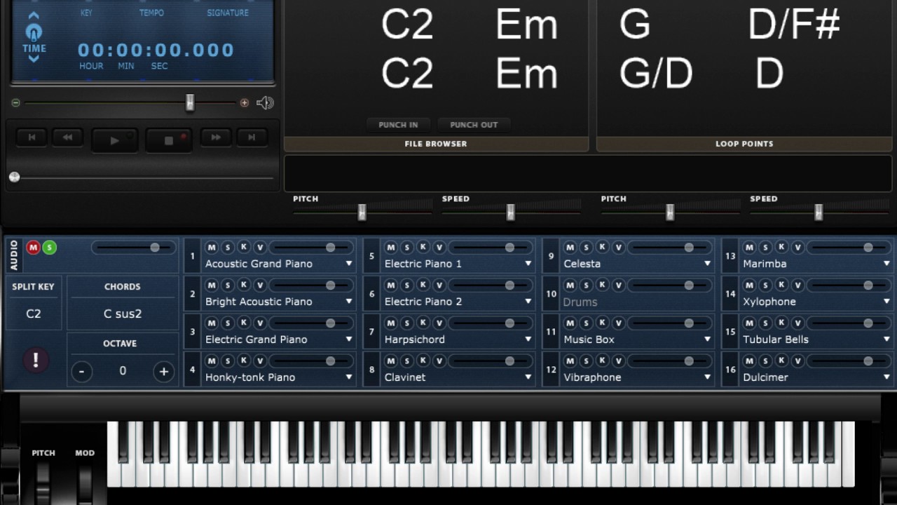
Task: Open Vibraphone instrument dropdown
Action: (x=708, y=377)
